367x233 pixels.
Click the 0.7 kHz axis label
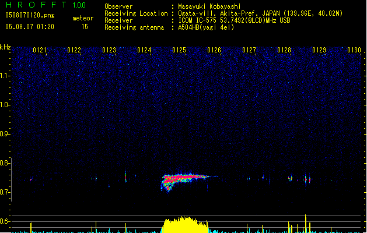tap(5, 192)
